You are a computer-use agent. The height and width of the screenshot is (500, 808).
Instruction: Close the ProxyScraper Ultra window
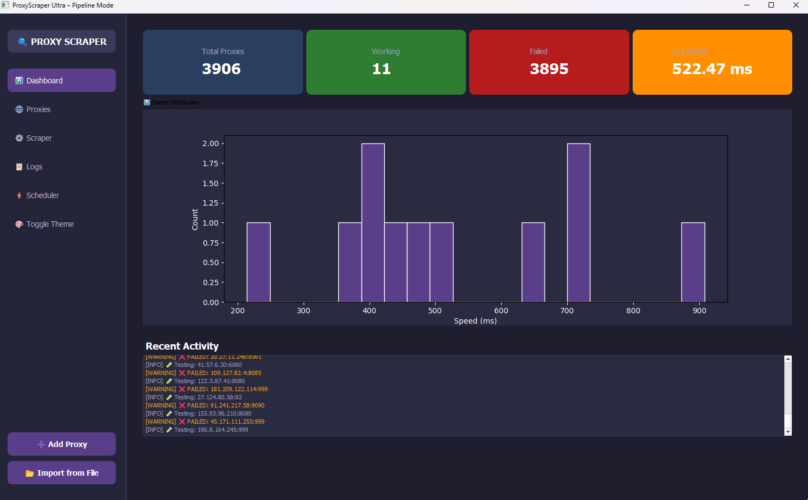point(796,5)
